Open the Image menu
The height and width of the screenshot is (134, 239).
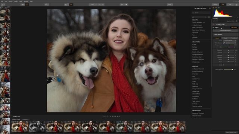(16, 1)
